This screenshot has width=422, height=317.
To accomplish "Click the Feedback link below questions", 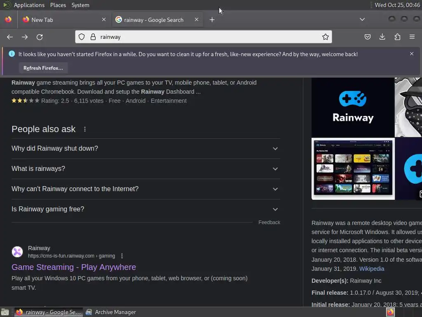I will (x=269, y=222).
